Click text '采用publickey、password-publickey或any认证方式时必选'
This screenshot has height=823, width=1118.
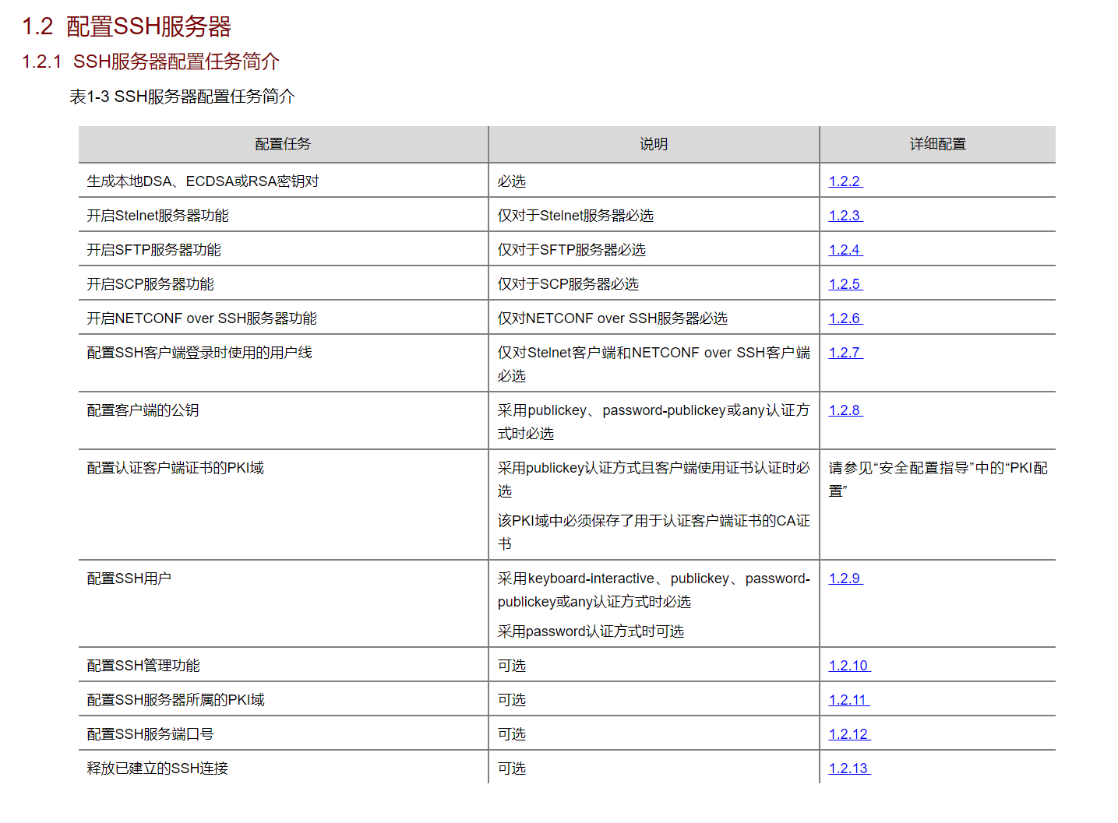[654, 422]
